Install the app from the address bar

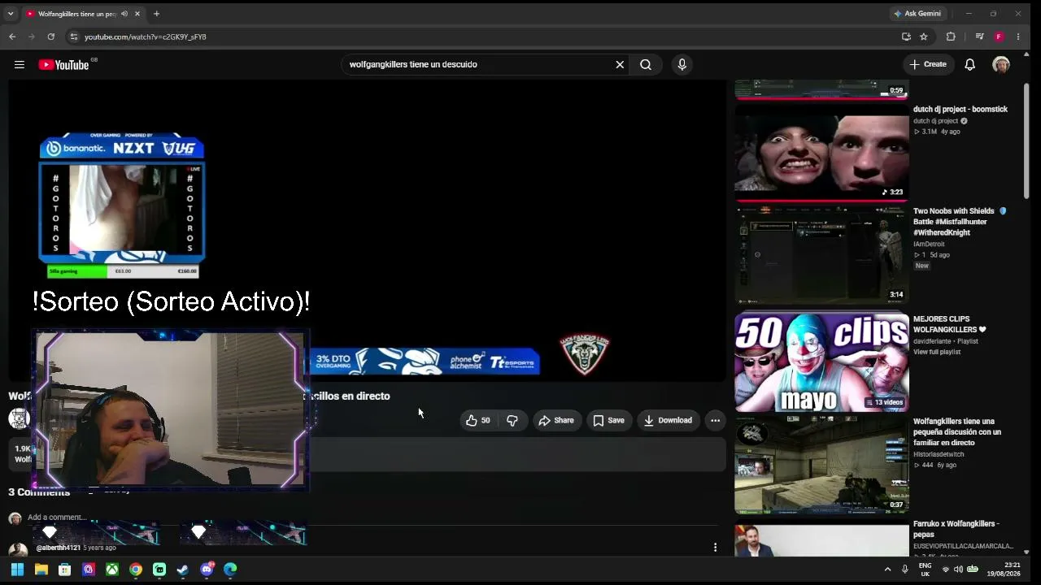click(906, 37)
